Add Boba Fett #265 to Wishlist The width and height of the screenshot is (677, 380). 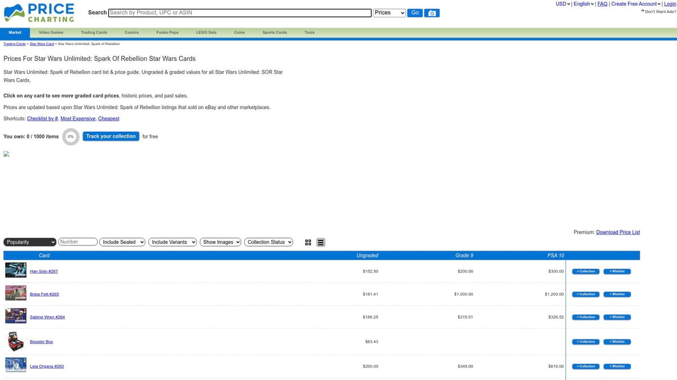(617, 294)
